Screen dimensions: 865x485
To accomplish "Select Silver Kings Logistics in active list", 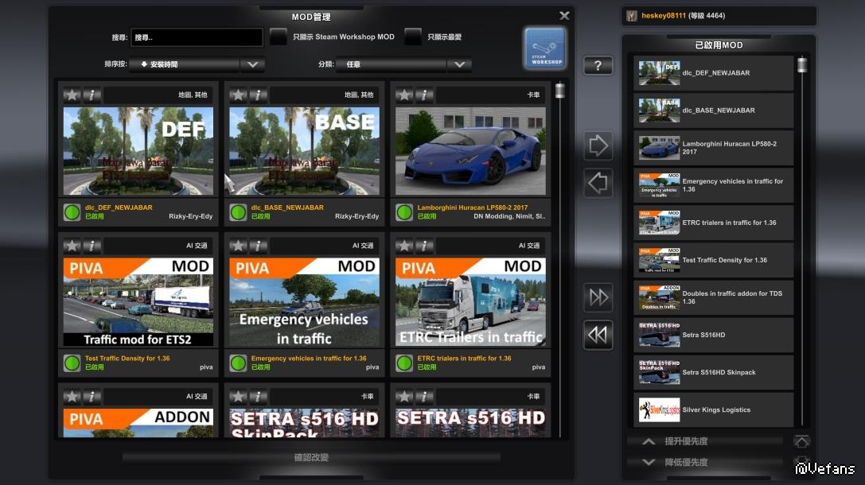I will [714, 409].
